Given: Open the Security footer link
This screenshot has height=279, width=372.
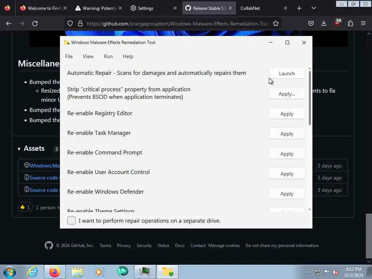Looking at the screenshot, I should pyautogui.click(x=144, y=246).
